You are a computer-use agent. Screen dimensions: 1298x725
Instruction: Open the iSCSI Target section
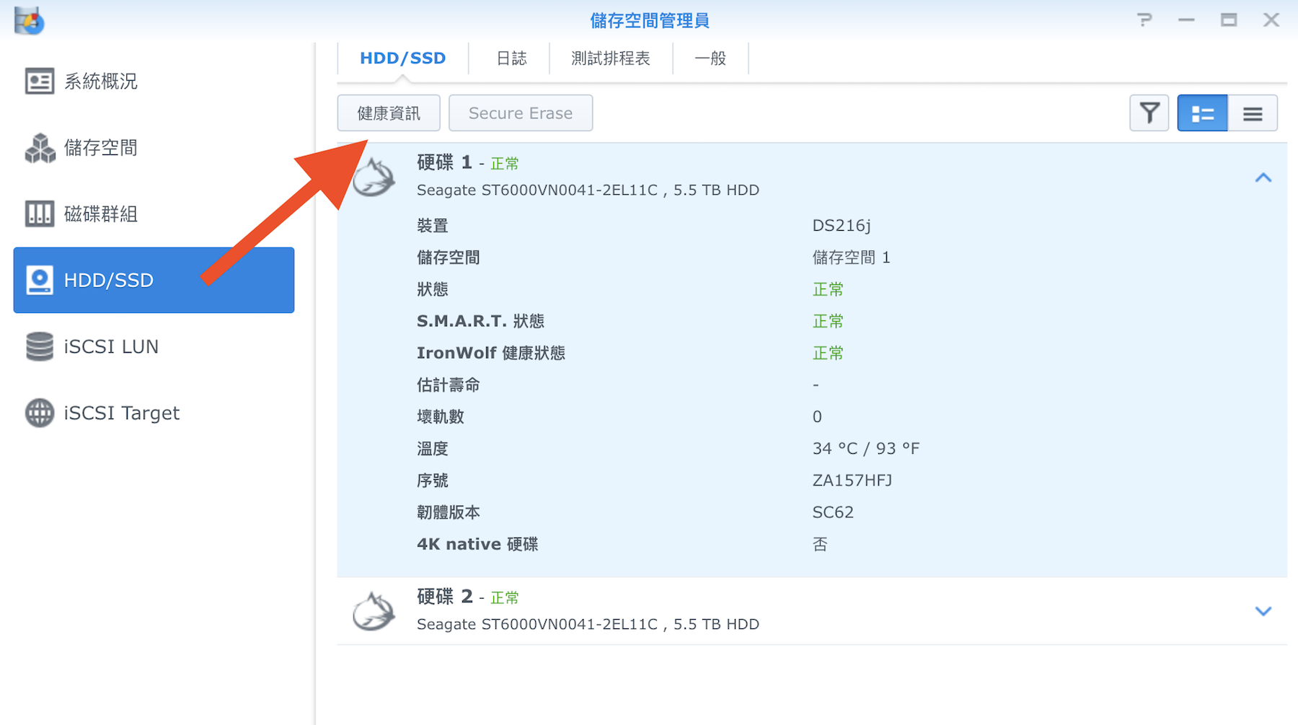[121, 413]
